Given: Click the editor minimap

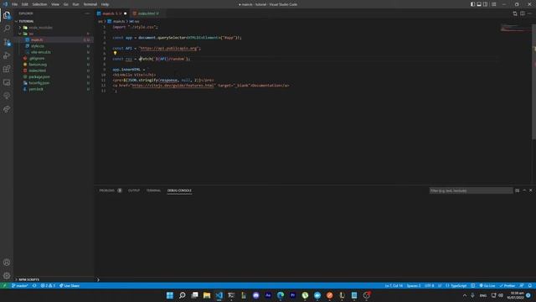Looking at the screenshot, I should pyautogui.click(x=516, y=28).
